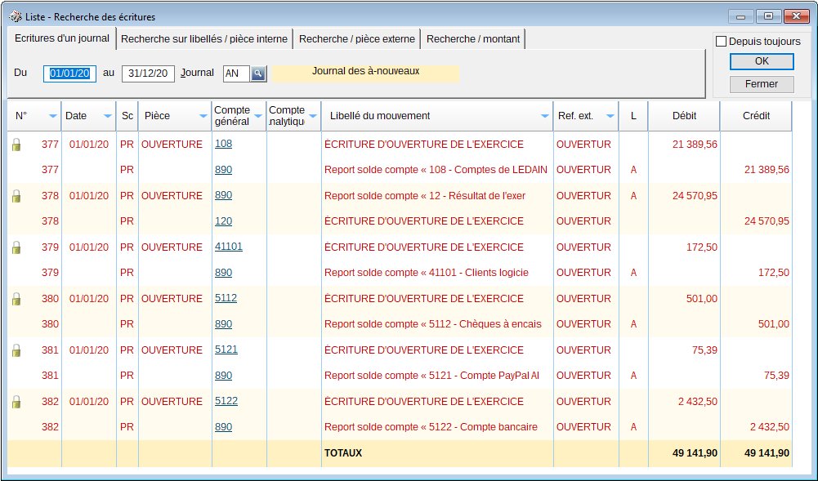Select label Report solde compte « 5121 - Compte PayPal Al
Image resolution: width=818 pixels, height=481 pixels.
(x=431, y=375)
